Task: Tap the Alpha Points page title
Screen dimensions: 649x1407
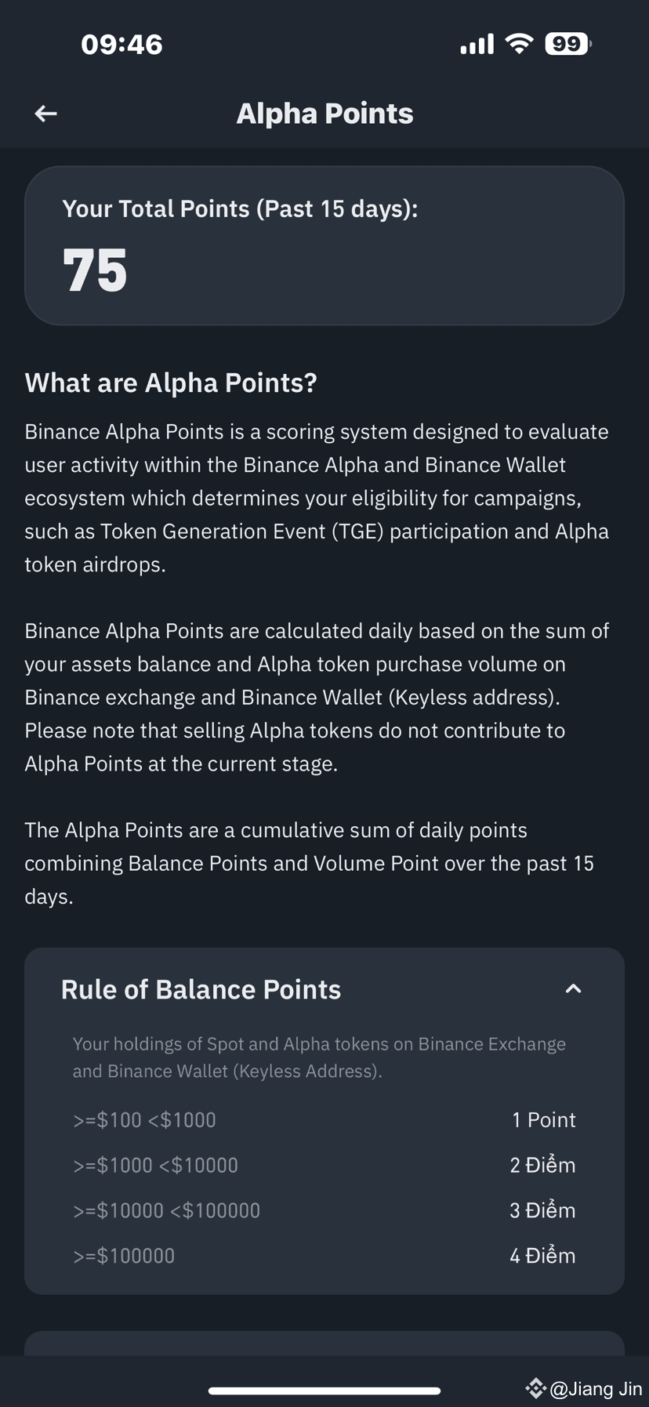Action: 324,114
